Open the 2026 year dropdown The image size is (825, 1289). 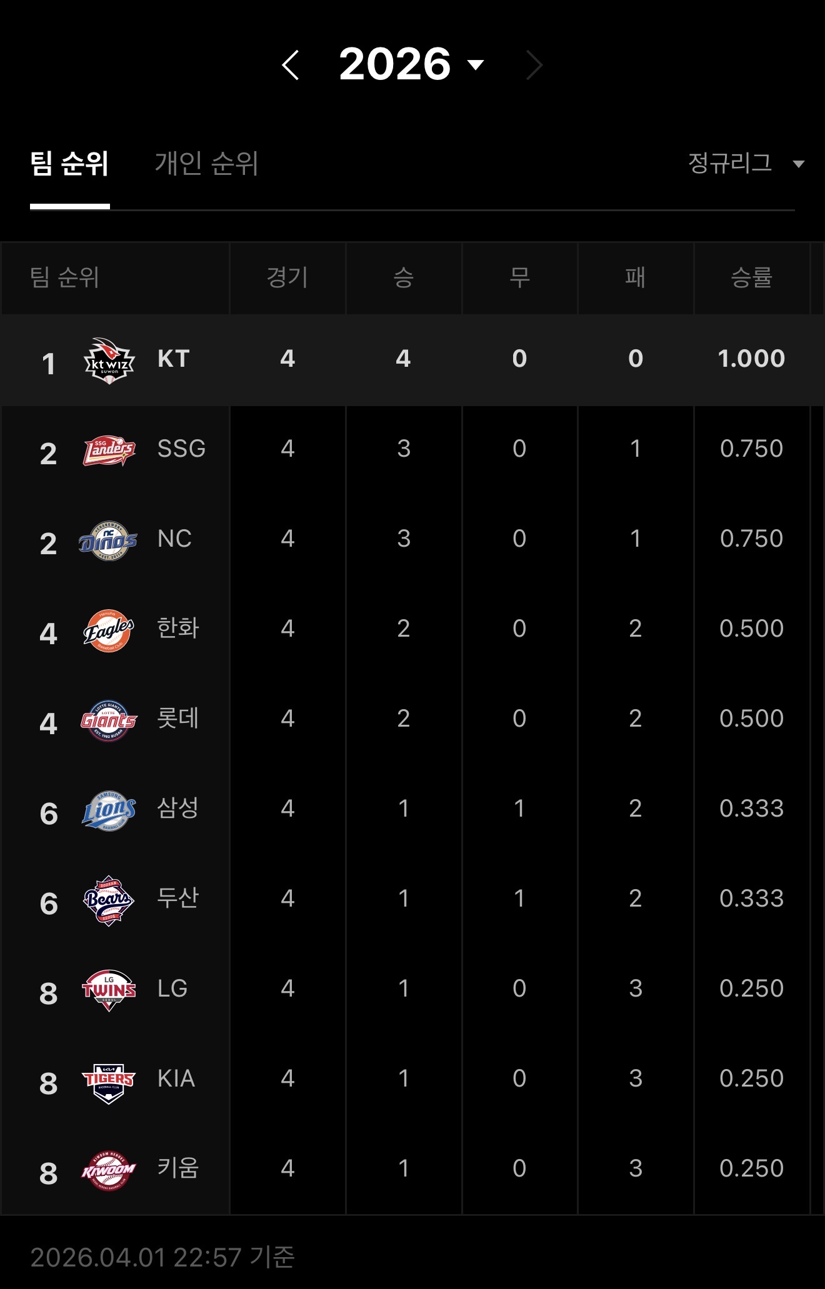(x=411, y=64)
